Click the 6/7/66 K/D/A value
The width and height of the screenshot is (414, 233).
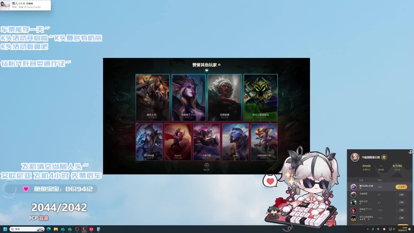coord(397,166)
